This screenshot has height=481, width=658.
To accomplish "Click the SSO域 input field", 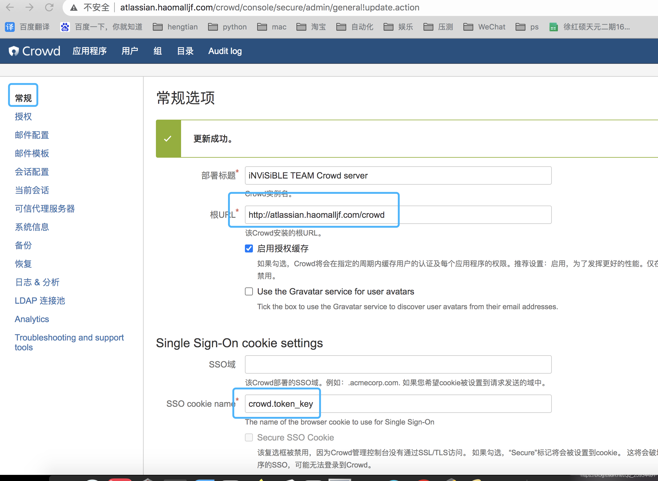I will [398, 364].
